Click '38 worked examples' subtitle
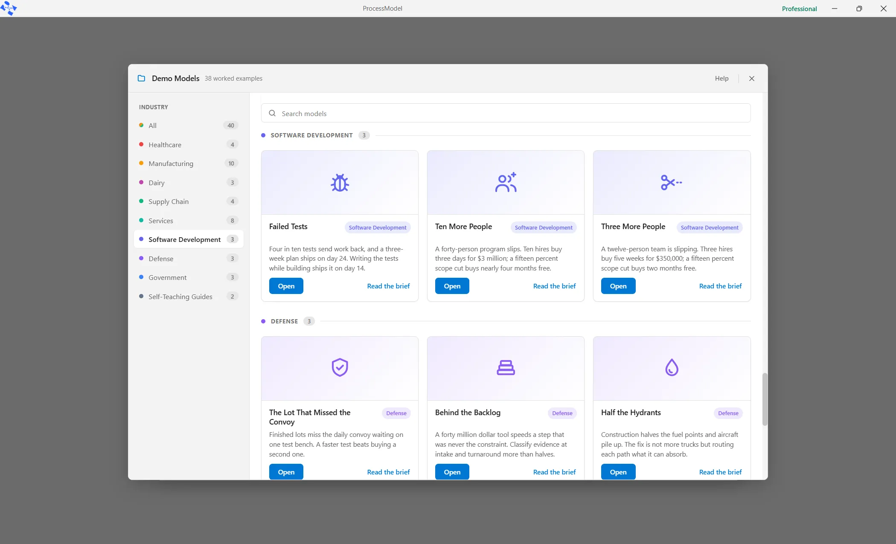Image resolution: width=896 pixels, height=544 pixels. point(233,79)
